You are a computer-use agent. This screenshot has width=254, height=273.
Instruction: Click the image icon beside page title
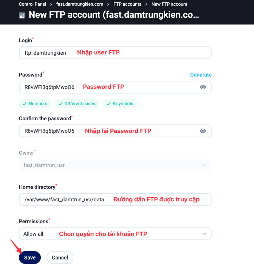22,15
